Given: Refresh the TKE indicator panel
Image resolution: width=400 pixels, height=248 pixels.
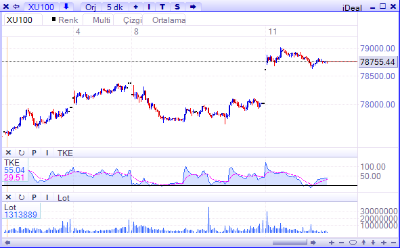Looking at the screenshot, I should coord(22,153).
